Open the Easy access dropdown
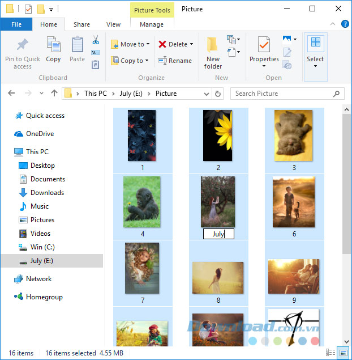 click(x=233, y=52)
